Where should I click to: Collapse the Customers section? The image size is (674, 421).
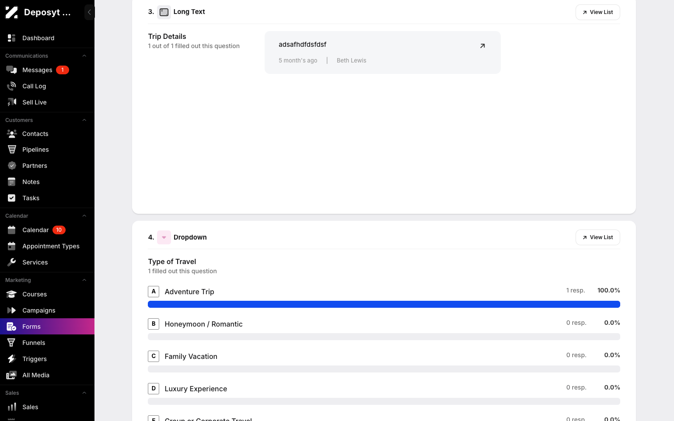(84, 120)
